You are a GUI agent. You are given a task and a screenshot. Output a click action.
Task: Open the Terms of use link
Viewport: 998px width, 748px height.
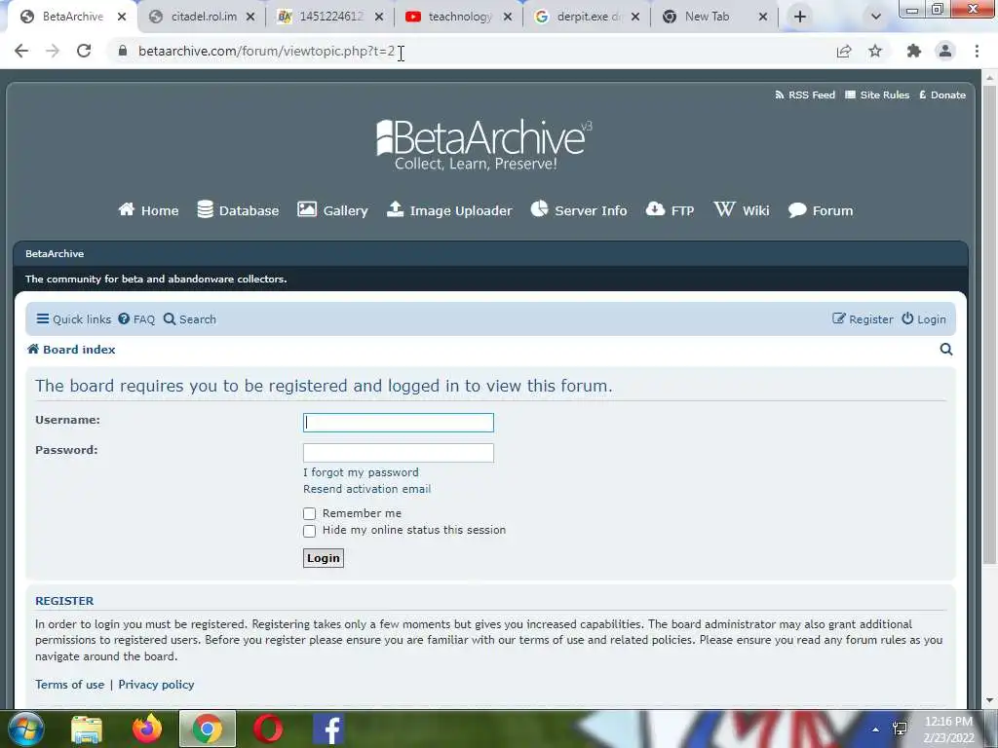tap(69, 685)
